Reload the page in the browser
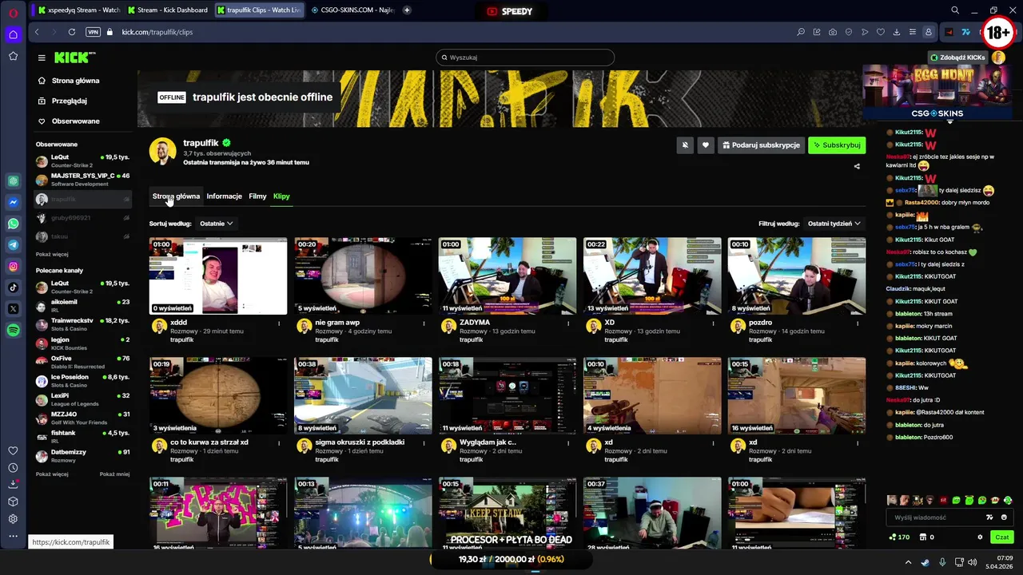Viewport: 1023px width, 575px height. (x=72, y=32)
